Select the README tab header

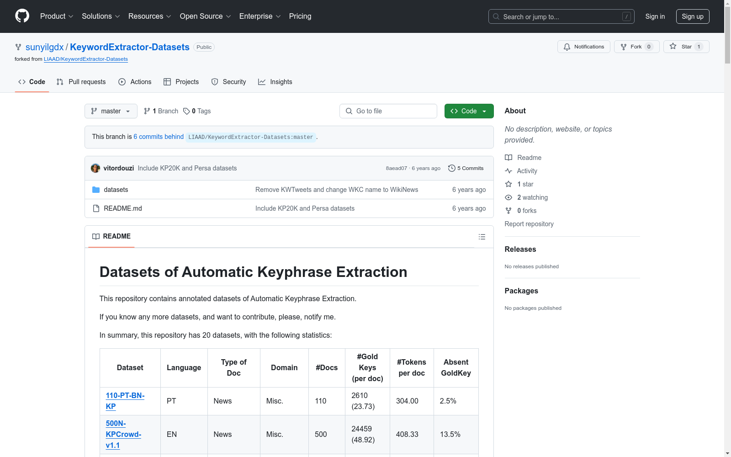pyautogui.click(x=111, y=236)
